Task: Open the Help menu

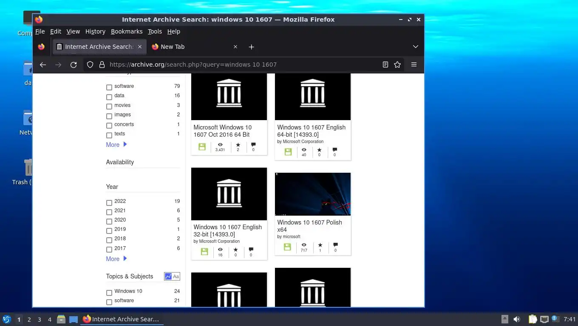Action: (x=174, y=31)
